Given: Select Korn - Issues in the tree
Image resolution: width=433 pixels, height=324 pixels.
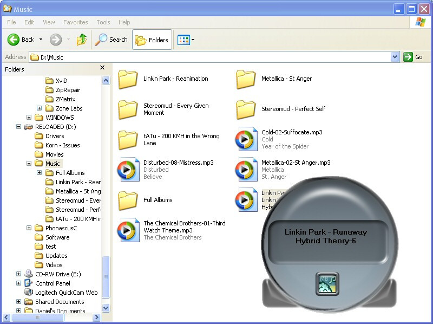Looking at the screenshot, I should [x=62, y=145].
